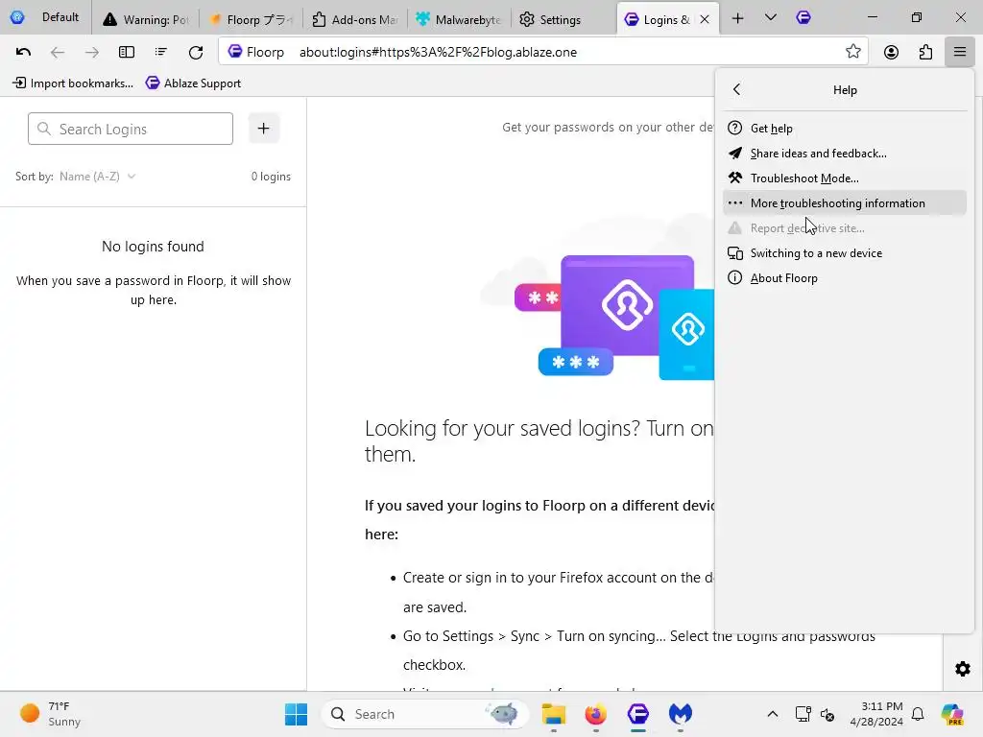Close the Logins tab
Image resolution: width=983 pixels, height=737 pixels.
(705, 19)
